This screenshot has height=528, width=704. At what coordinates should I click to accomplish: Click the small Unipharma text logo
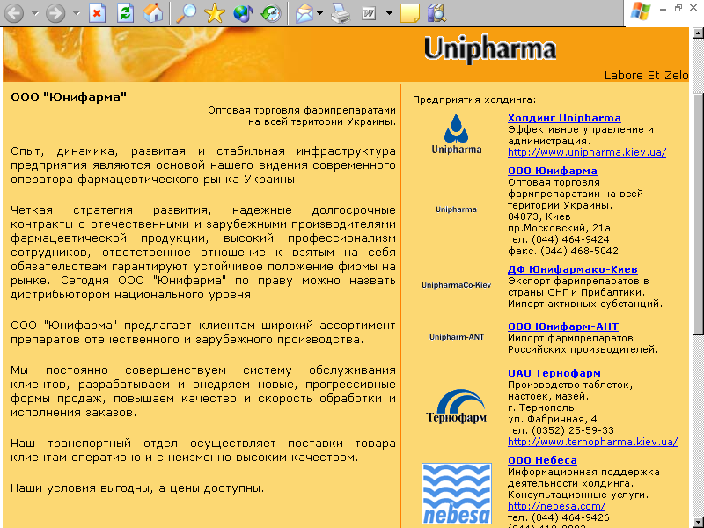point(456,209)
